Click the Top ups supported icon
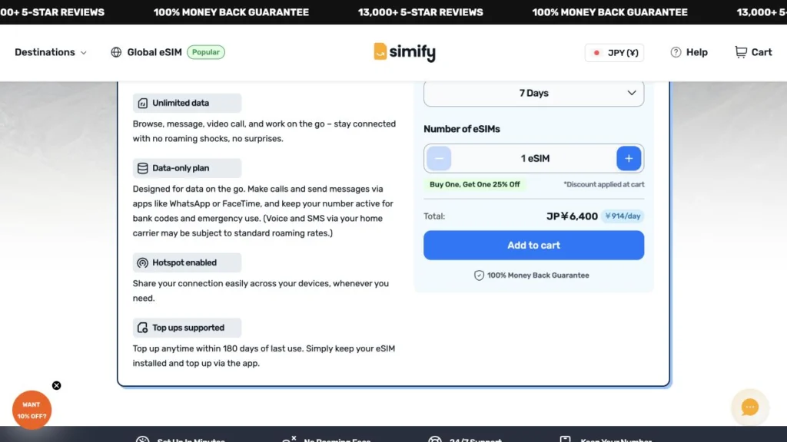787x442 pixels. point(142,328)
